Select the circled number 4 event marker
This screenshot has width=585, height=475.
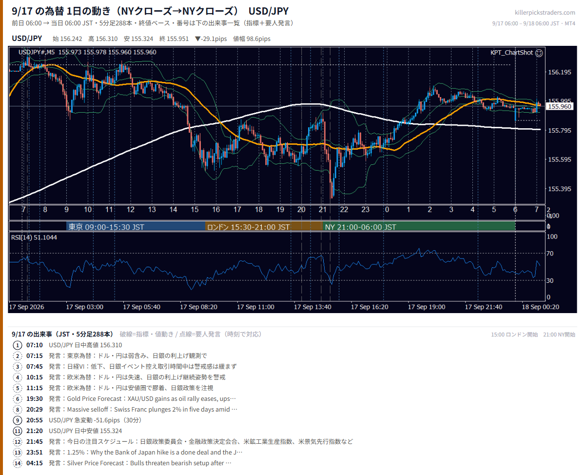(x=18, y=377)
